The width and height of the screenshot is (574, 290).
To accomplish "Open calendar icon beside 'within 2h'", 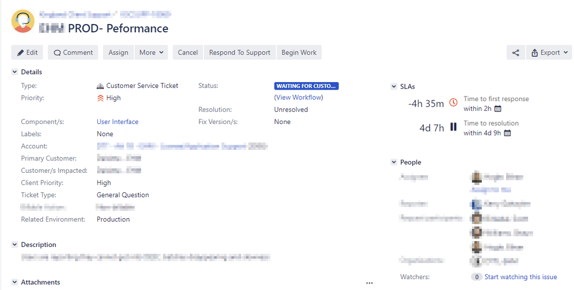I will click(x=498, y=109).
